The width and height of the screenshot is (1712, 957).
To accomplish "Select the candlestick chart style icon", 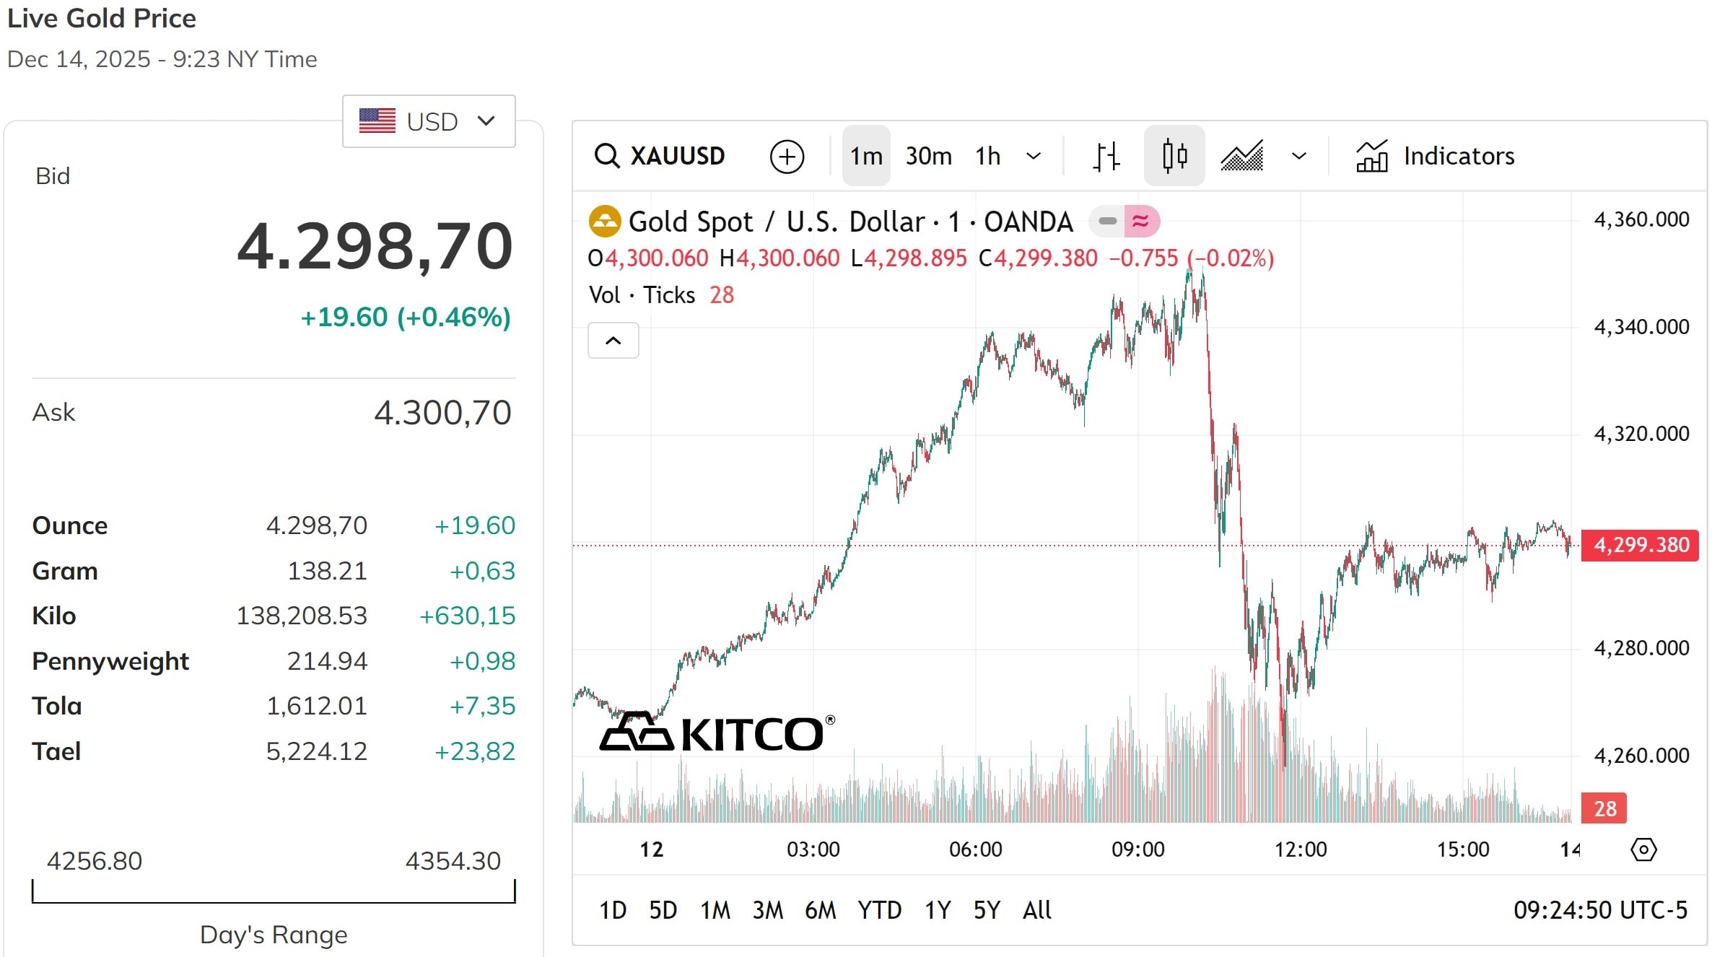I will pyautogui.click(x=1174, y=156).
